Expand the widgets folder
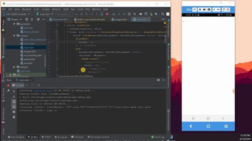This screenshot has height=141, width=252. click(14, 67)
